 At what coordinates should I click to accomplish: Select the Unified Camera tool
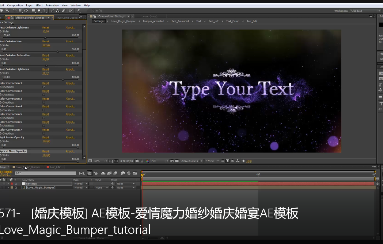20,11
